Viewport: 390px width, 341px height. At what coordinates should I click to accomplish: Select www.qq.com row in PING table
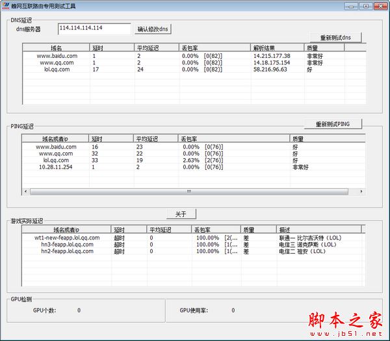(194, 154)
